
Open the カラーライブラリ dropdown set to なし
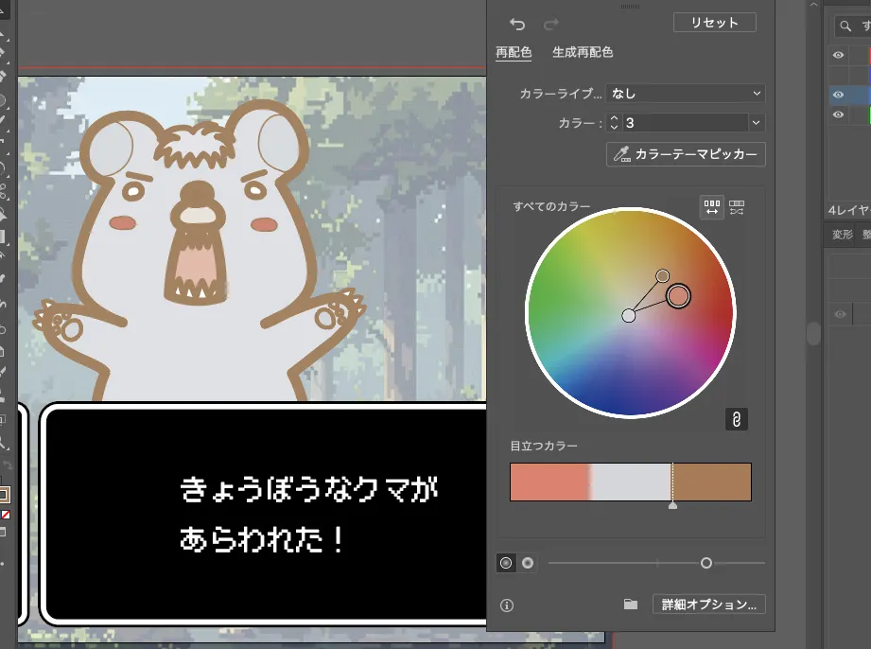pos(686,93)
